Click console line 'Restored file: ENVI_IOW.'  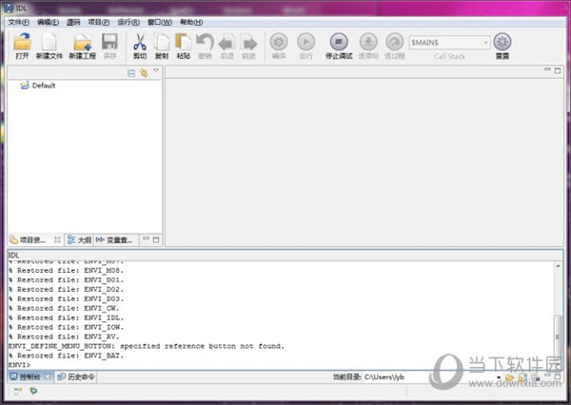67,327
